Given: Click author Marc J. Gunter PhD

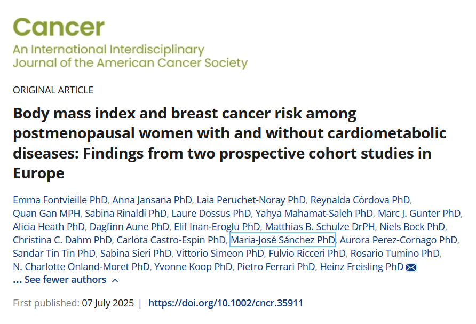Looking at the screenshot, I should pos(419,214).
